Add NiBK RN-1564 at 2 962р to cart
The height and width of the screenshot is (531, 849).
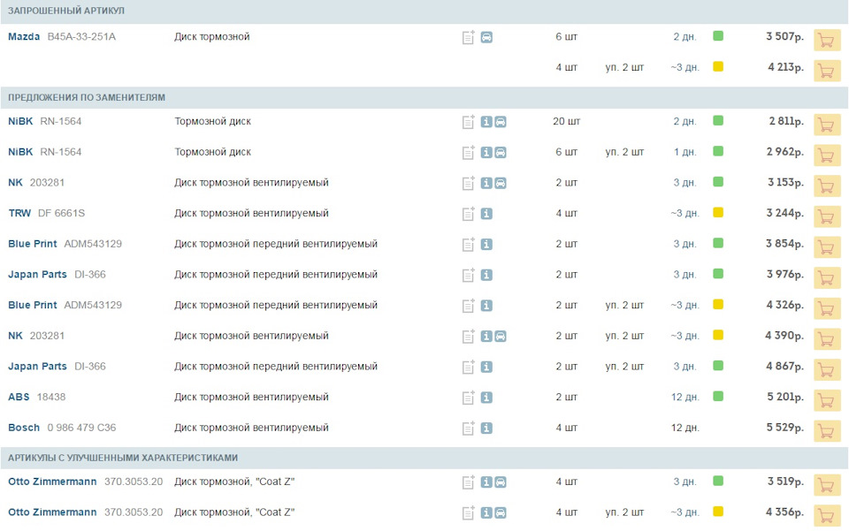point(827,156)
